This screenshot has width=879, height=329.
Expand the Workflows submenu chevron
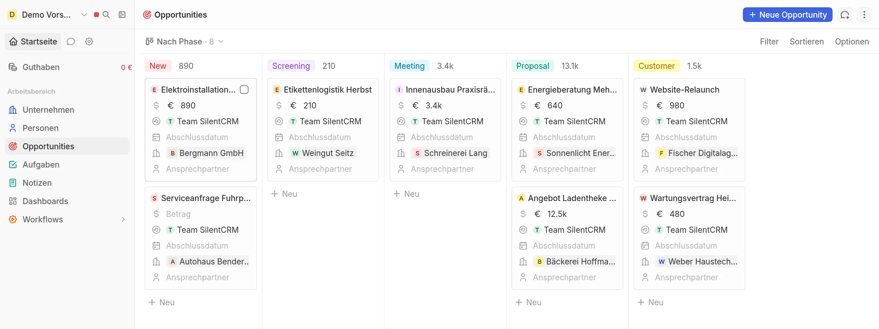(123, 219)
